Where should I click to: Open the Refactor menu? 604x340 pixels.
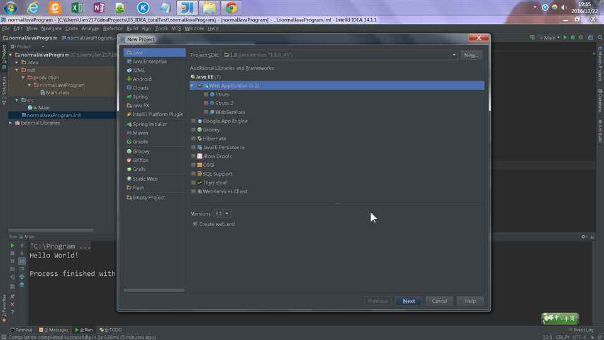click(x=113, y=28)
